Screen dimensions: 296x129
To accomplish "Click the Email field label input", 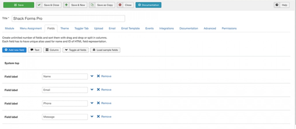I will 65,90.
